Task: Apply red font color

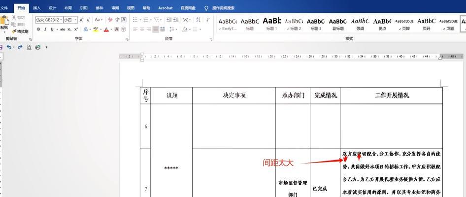Action: coord(106,30)
